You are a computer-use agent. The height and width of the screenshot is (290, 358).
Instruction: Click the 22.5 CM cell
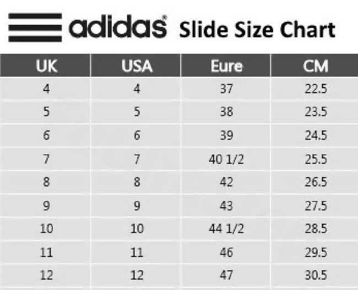tap(316, 89)
